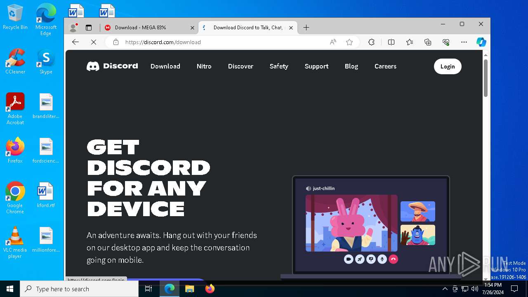Select the brandsliter image file
The height and width of the screenshot is (297, 528).
[x=46, y=106]
